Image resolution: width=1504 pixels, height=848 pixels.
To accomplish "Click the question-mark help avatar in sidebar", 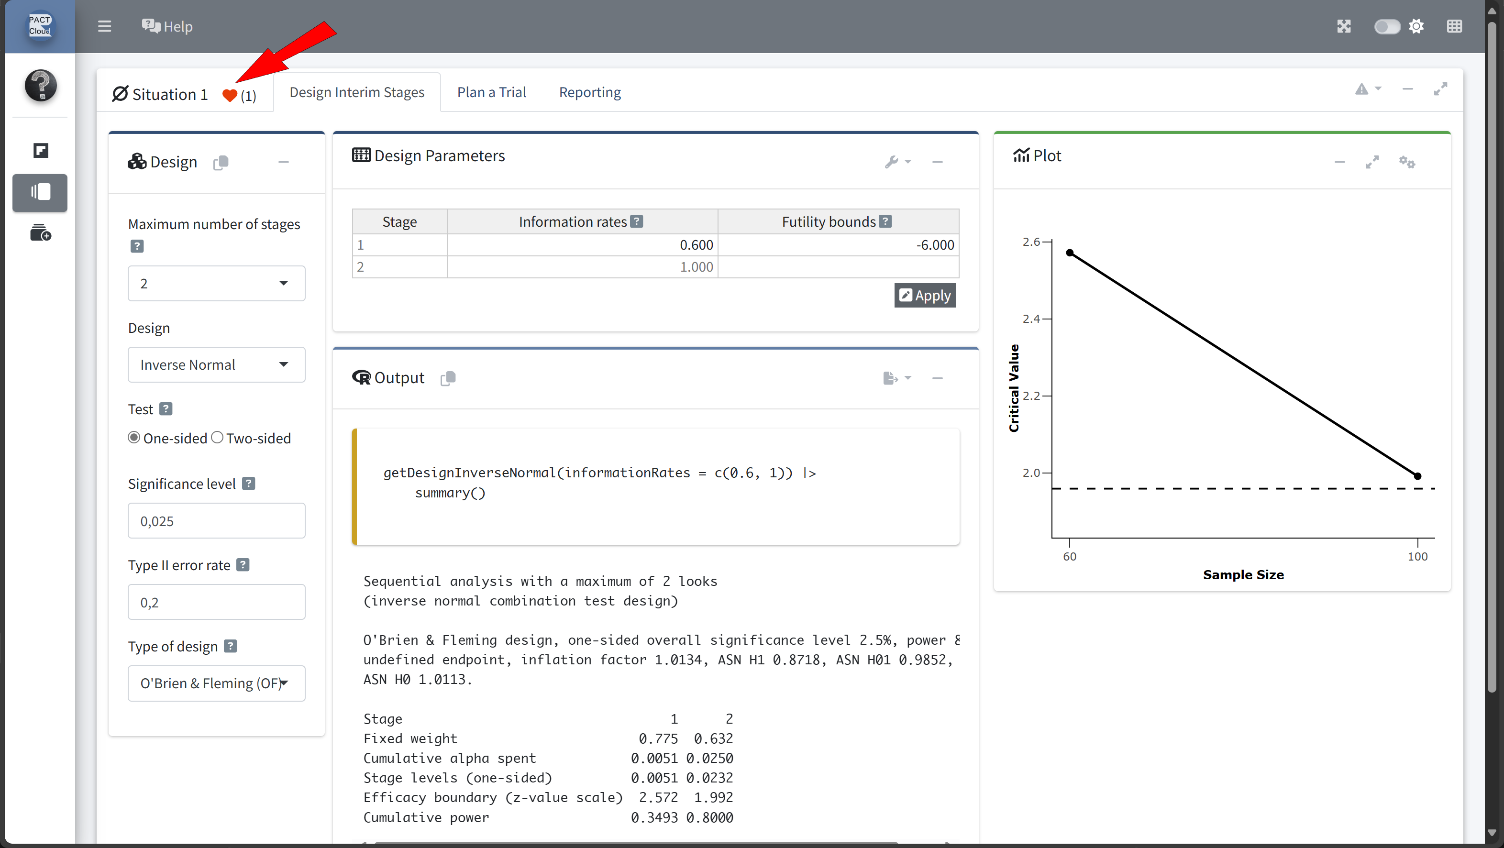I will tap(41, 86).
